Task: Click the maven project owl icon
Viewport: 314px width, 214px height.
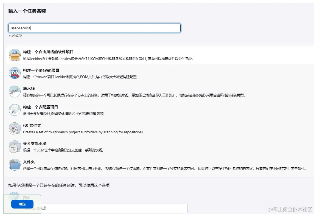Action: 15,73
